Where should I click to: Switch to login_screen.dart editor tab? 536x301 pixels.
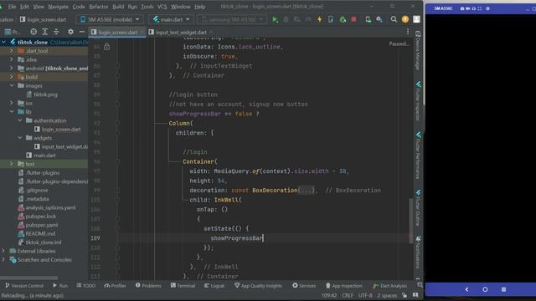117,32
